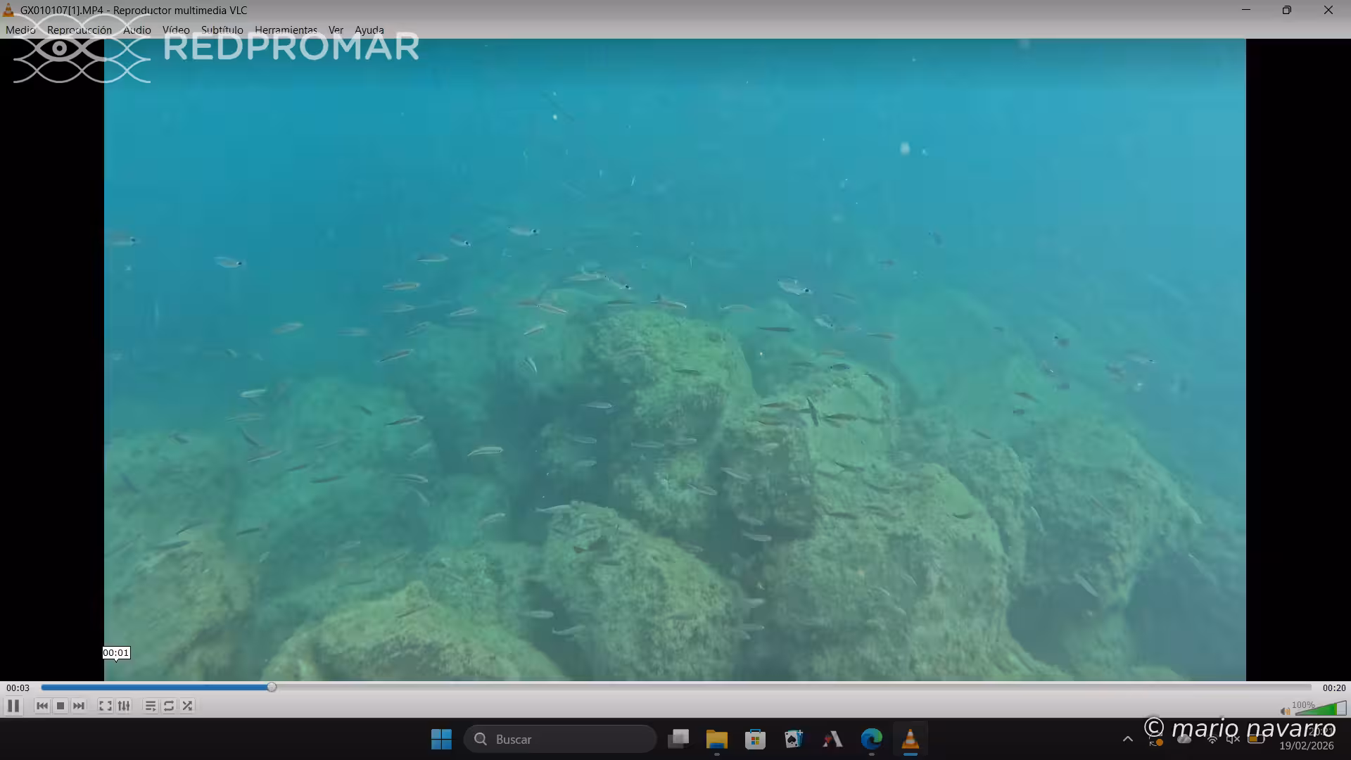Image resolution: width=1351 pixels, height=760 pixels.
Task: Toggle the 00:20 total duration display
Action: [1333, 688]
